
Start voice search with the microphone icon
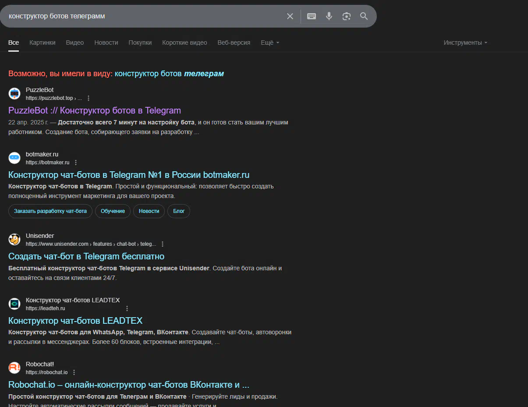point(329,16)
